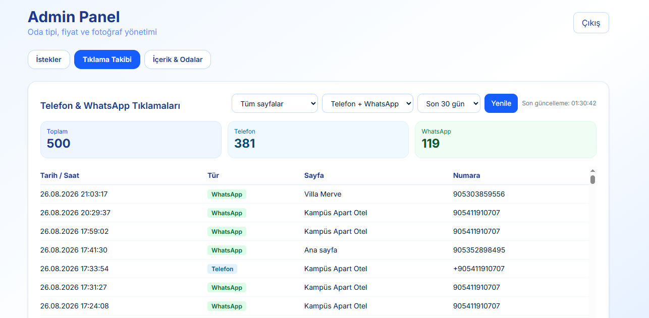Click the Numara column header
Image resolution: width=649 pixels, height=318 pixels.
[466, 175]
